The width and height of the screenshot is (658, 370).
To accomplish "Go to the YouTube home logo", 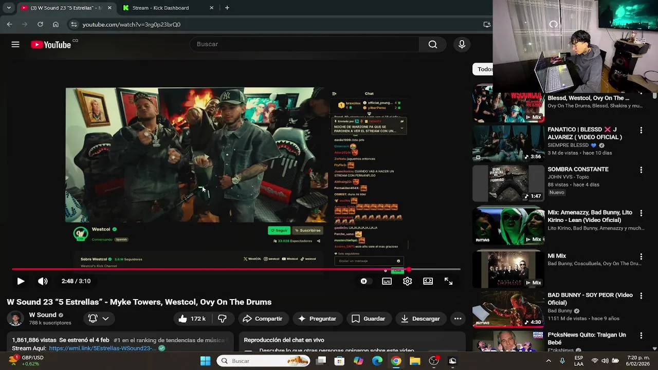I will click(51, 45).
